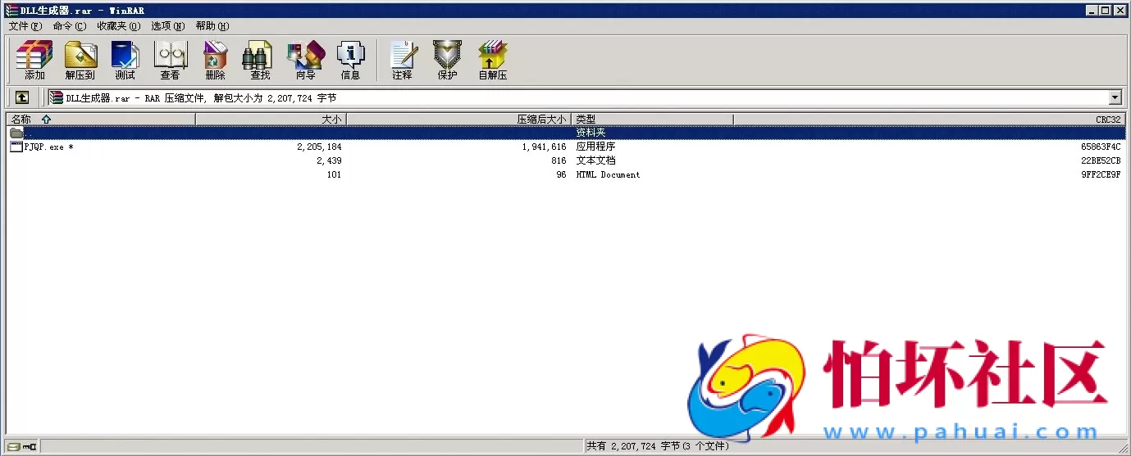This screenshot has width=1131, height=456.
Task: Click the 自解压 (SFX) toolbar icon
Action: coord(492,60)
